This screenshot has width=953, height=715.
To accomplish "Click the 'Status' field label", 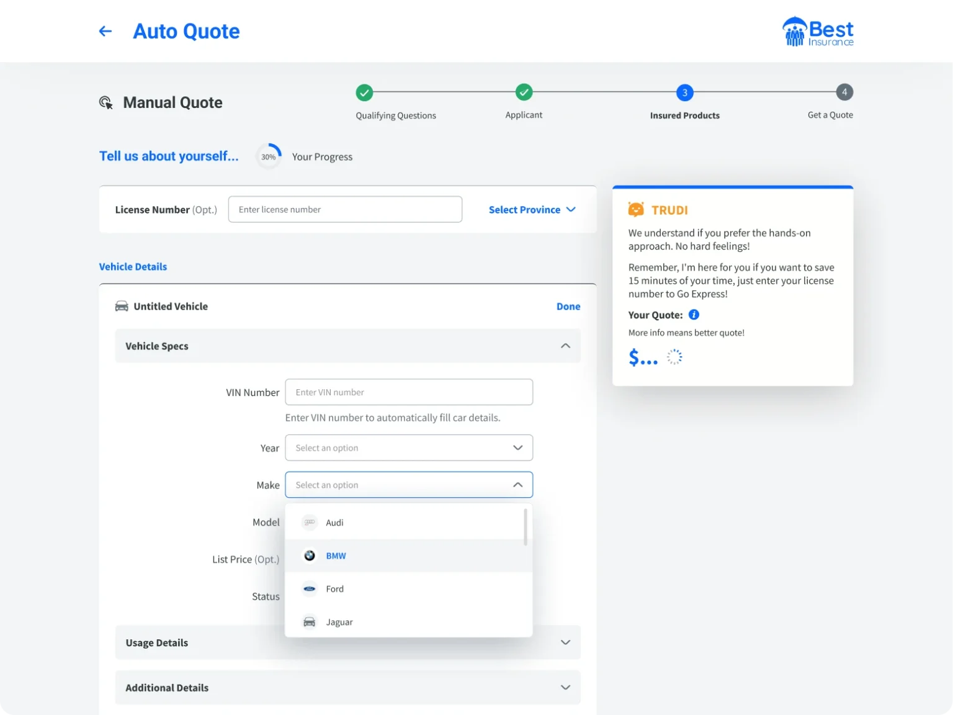I will 266,596.
